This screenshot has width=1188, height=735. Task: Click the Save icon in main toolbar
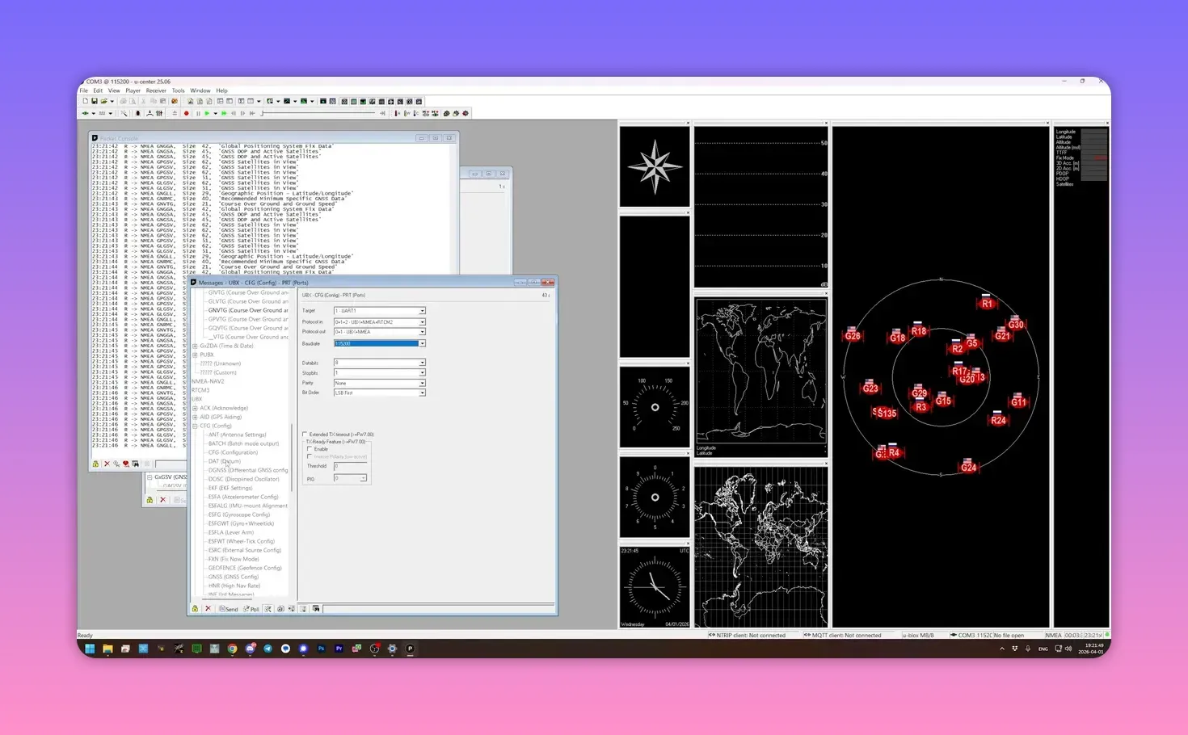95,102
